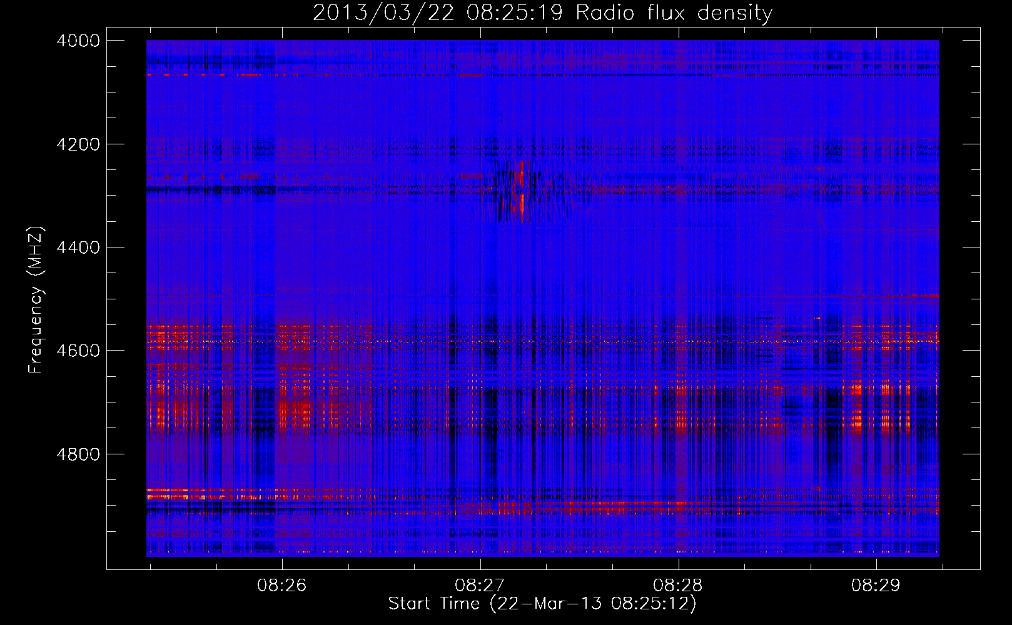The image size is (1012, 625).
Task: Select the 4200 frequency axis label
Action: [x=78, y=144]
